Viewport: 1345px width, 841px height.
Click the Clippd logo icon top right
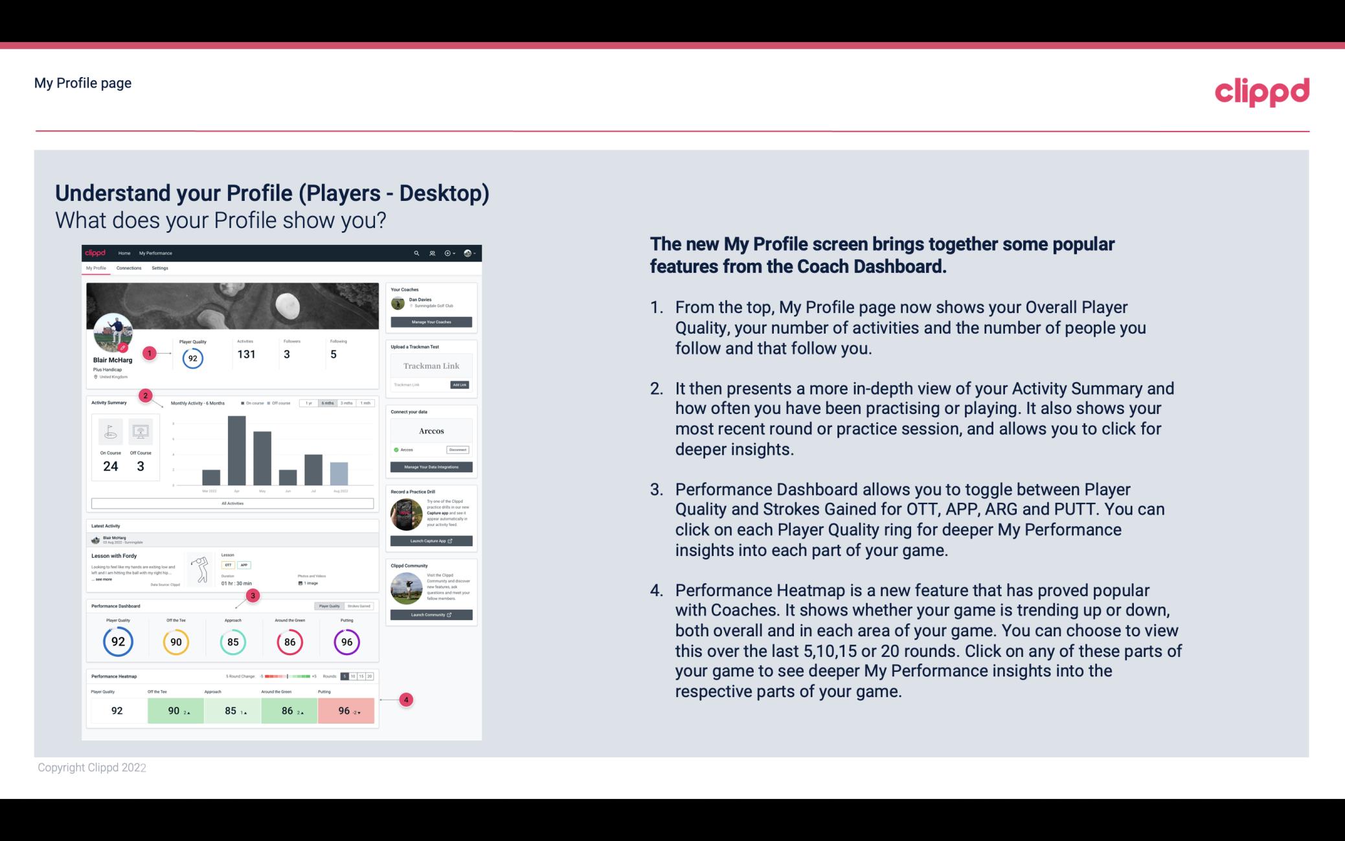coord(1261,90)
